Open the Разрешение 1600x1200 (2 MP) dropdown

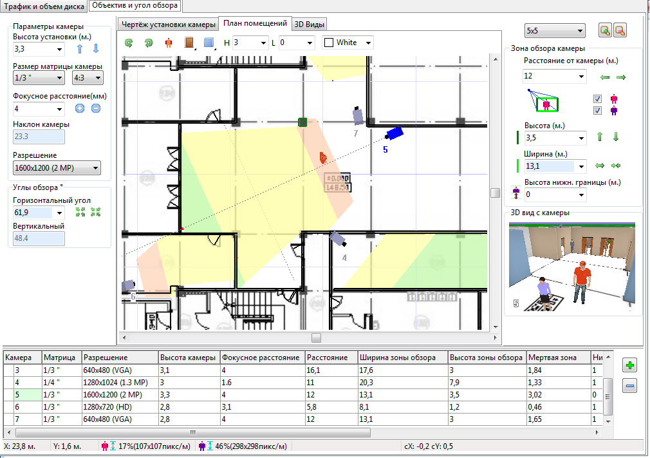coord(57,168)
